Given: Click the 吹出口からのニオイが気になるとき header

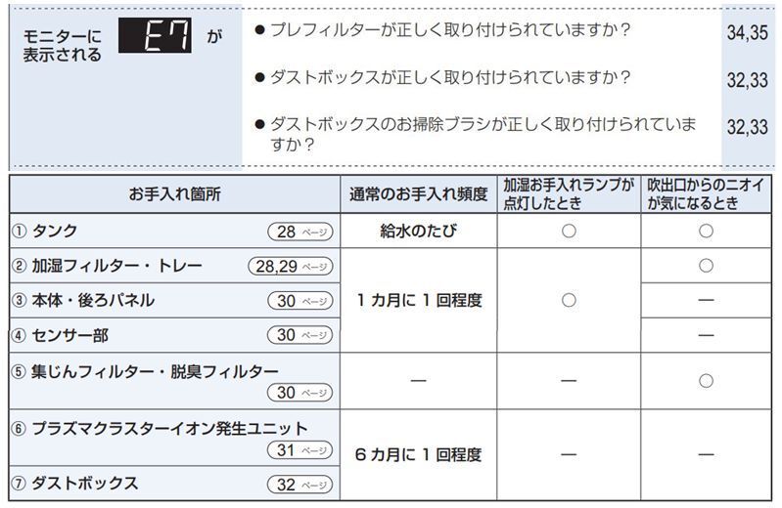Looking at the screenshot, I should coord(706,194).
